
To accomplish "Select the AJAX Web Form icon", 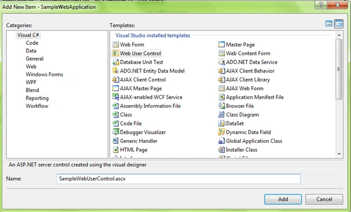I will [x=222, y=88].
